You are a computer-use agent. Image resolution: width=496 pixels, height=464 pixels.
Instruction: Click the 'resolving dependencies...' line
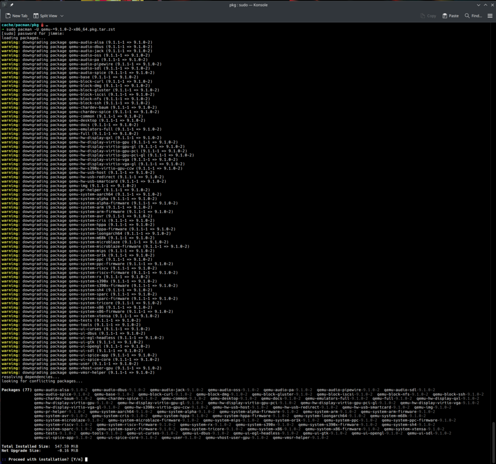31,377
